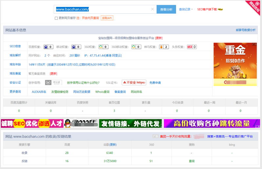Screen dimensions: 262x169
Task: Clear the URL field with the X icon
Action: (x=152, y=9)
